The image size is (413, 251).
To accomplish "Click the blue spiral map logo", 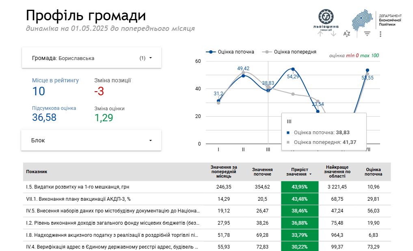I will (362, 19).
